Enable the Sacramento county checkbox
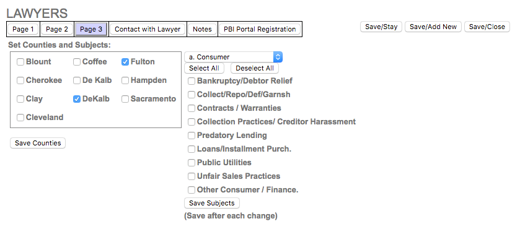This screenshot has height=250, width=520. tap(125, 99)
